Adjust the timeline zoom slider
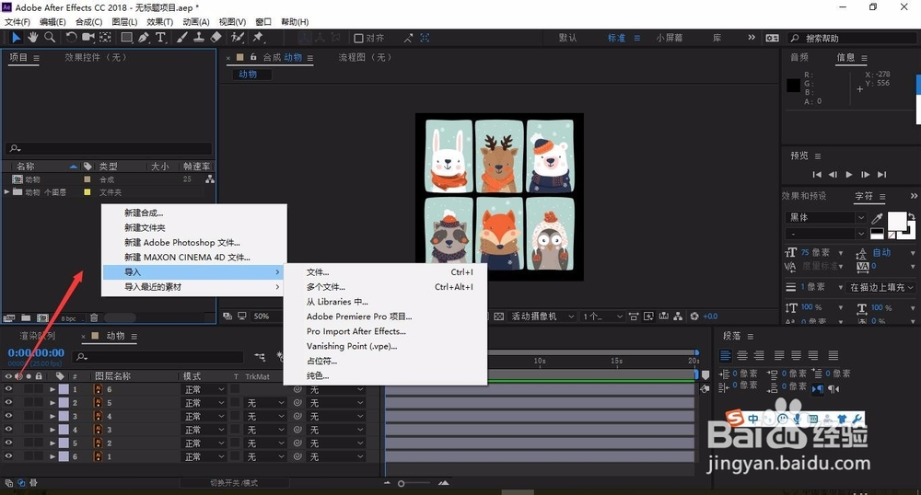Viewport: 921px width, 495px height. (x=402, y=483)
